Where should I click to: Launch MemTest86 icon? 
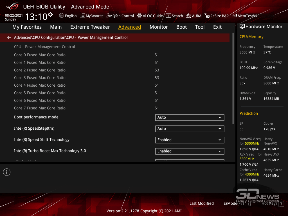[234, 16]
